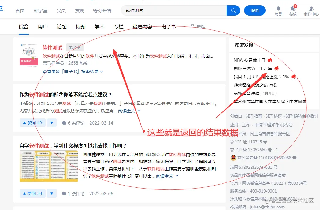Click the author name 测试猿课堂
The height and width of the screenshot is (210, 320).
point(94,155)
